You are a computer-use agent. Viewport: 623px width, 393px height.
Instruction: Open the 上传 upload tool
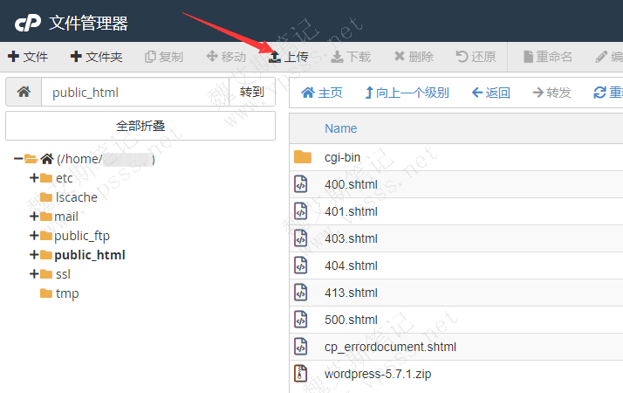pos(288,57)
